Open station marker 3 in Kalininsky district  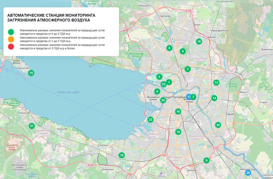187,69
